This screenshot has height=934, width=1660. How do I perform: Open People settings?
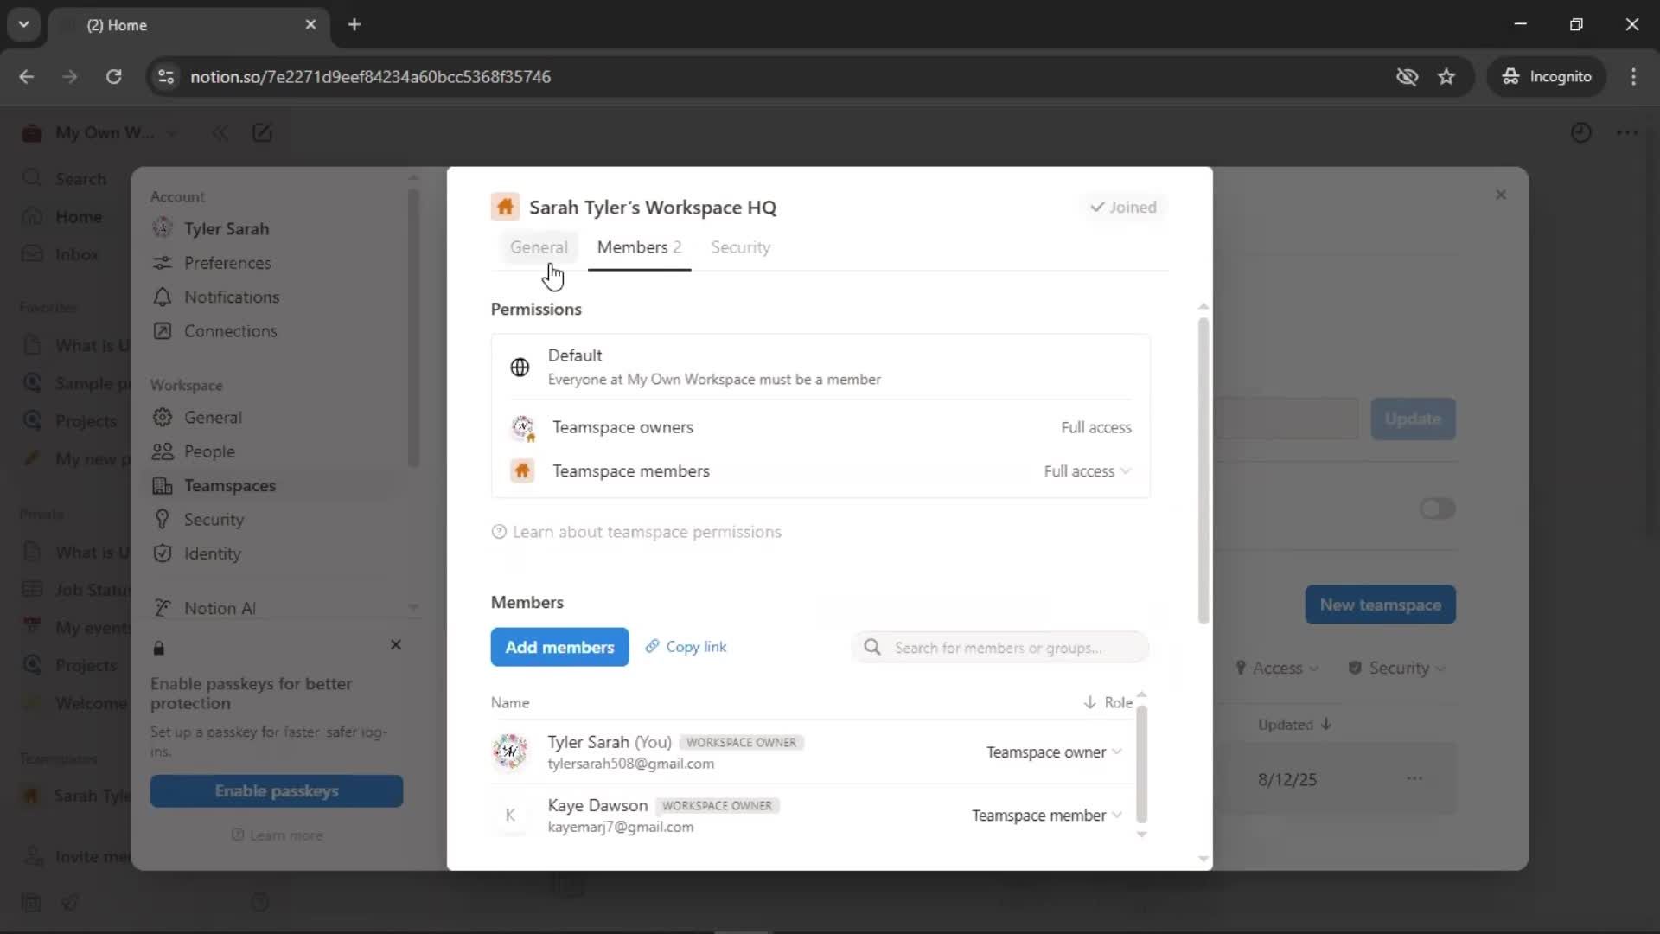point(277,451)
